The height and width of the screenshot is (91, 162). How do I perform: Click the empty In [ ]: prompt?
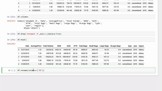click(12, 70)
